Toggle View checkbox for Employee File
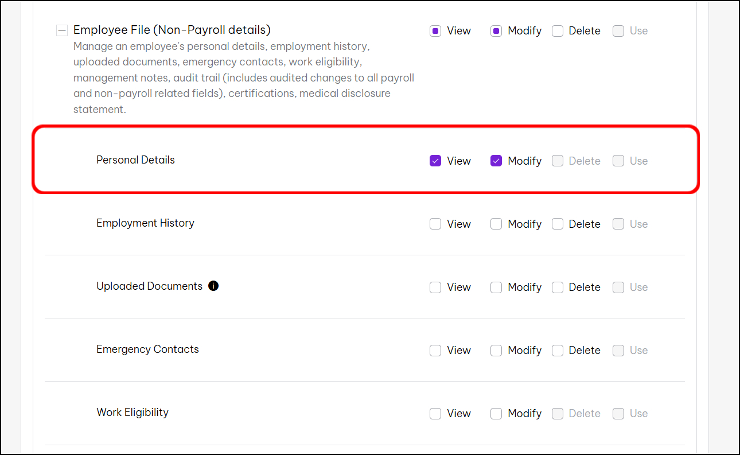 (x=435, y=31)
